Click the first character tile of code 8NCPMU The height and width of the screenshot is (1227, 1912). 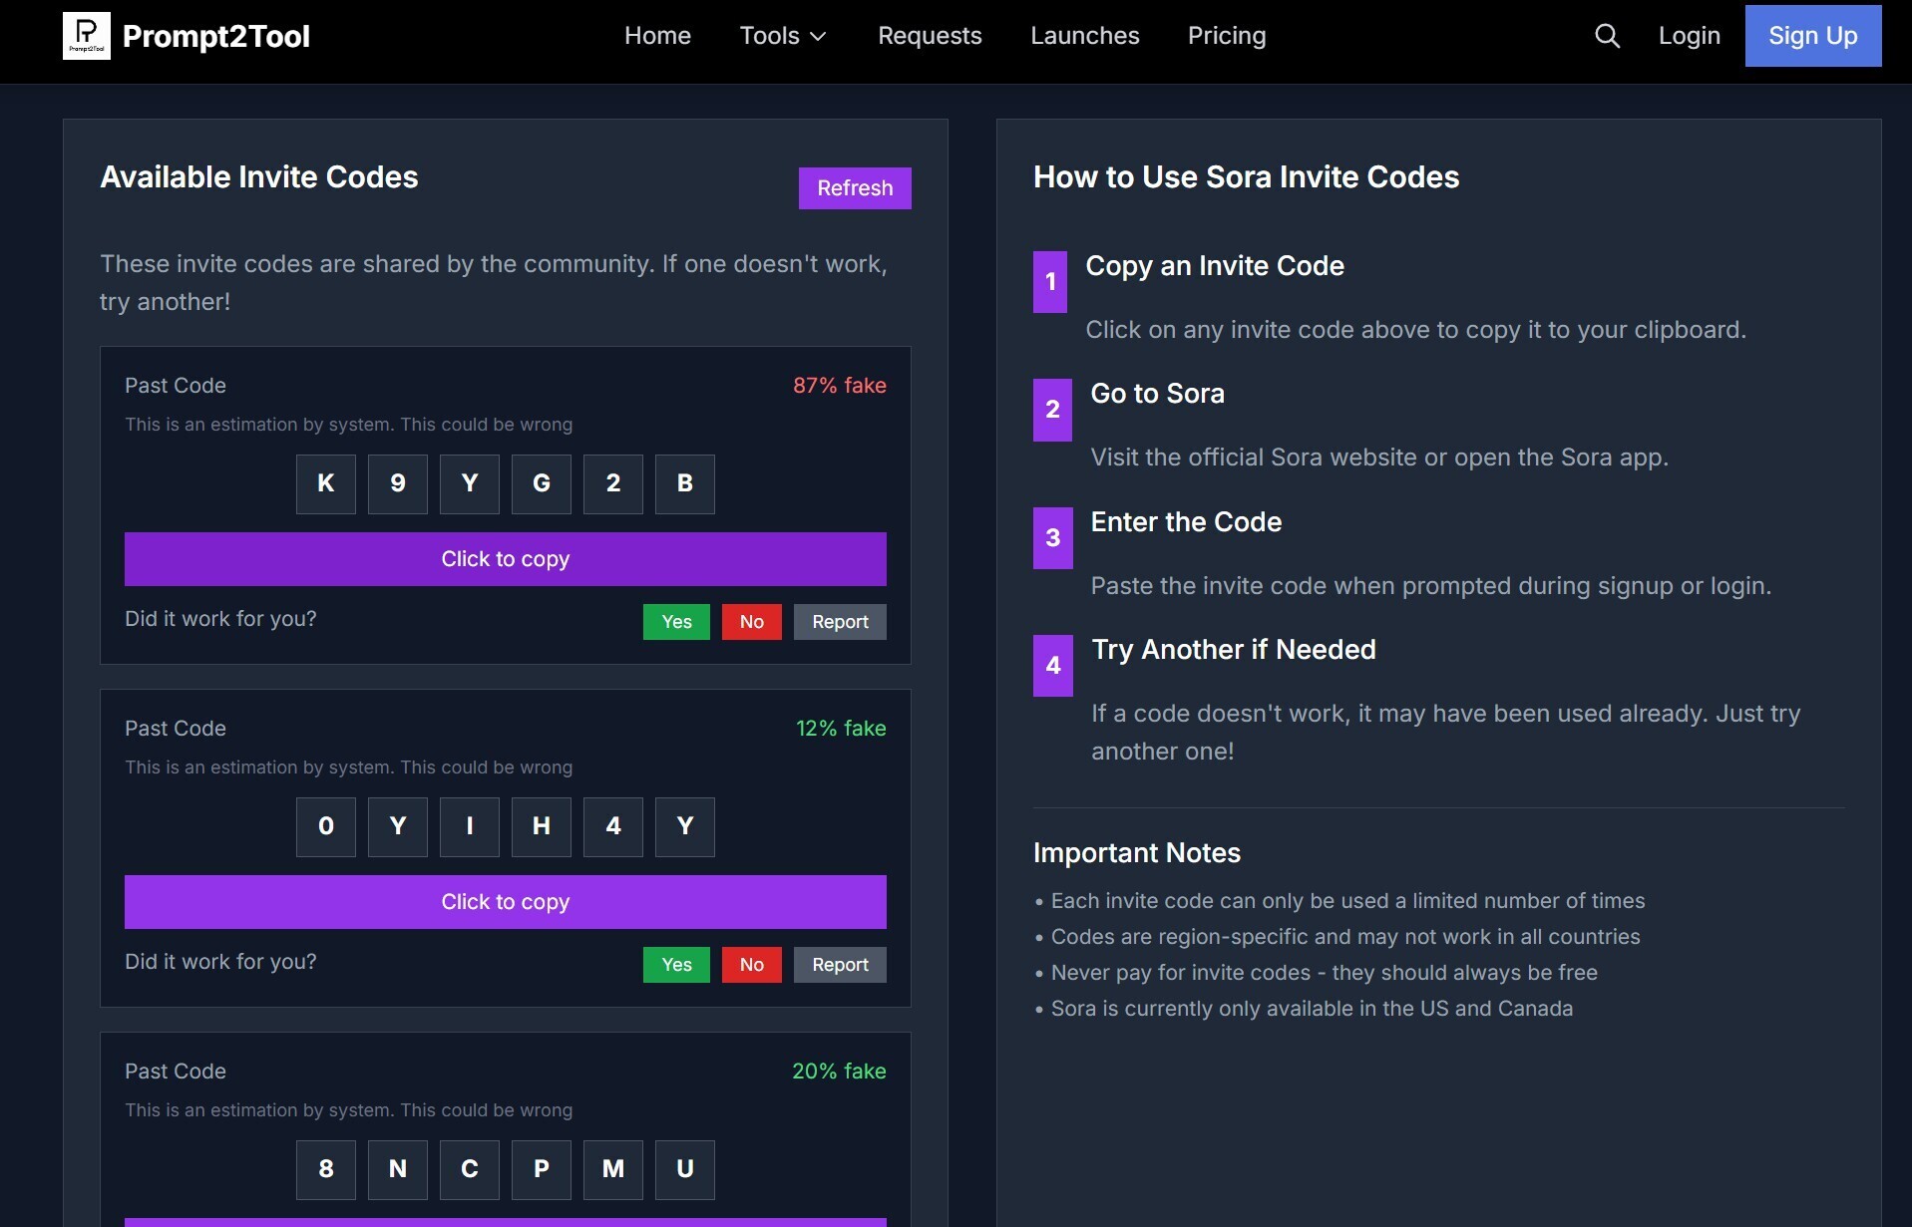pyautogui.click(x=326, y=1169)
